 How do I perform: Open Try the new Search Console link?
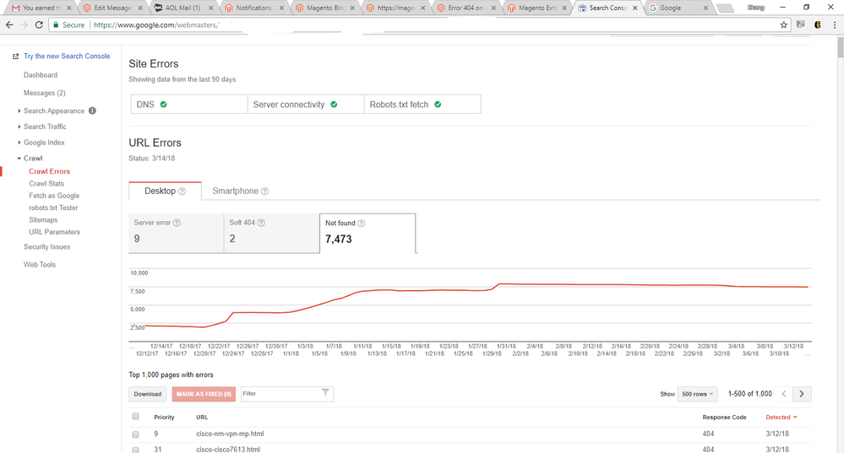(67, 57)
